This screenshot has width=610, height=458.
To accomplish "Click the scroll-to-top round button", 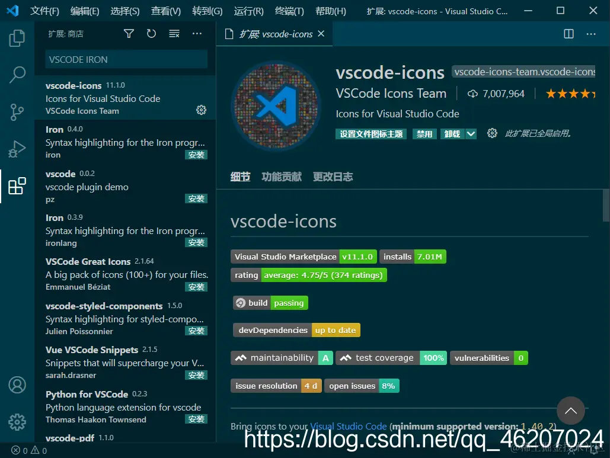I will 571,411.
